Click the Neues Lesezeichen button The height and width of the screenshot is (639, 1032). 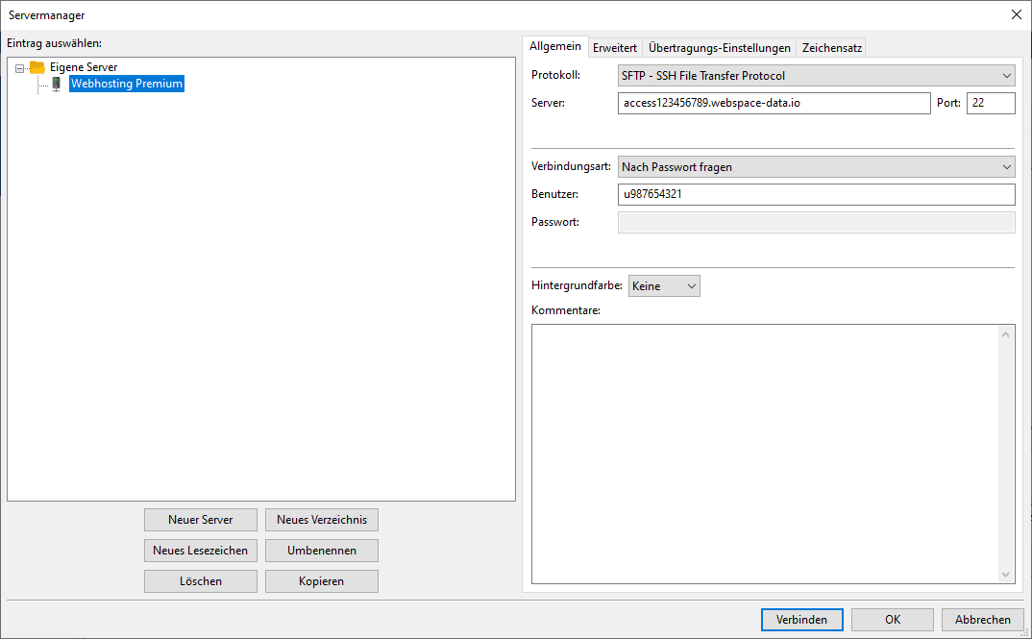201,551
